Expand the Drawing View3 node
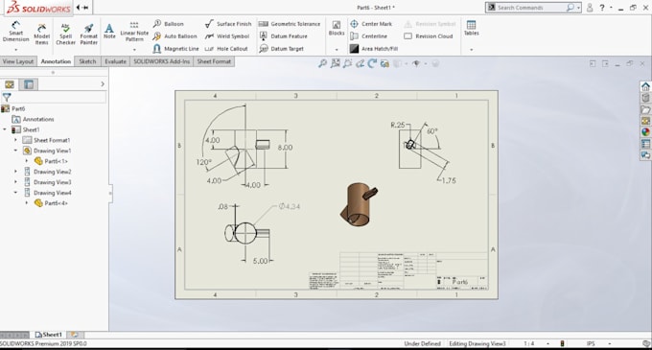652x350 pixels. (15, 182)
